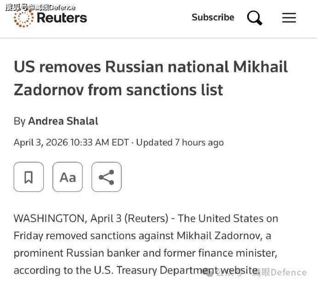
Task: Click "former finance minister" in the article body
Action: pyautogui.click(x=225, y=253)
